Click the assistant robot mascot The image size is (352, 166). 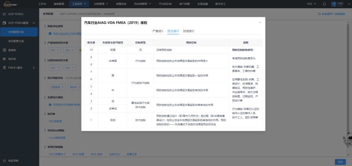[348, 139]
